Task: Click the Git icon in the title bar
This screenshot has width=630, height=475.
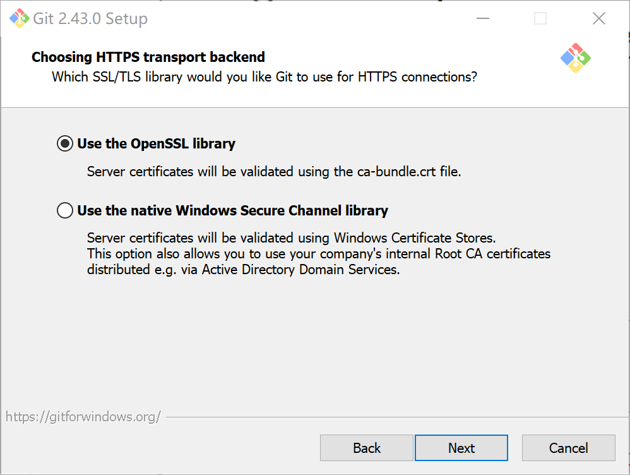Action: pyautogui.click(x=20, y=18)
